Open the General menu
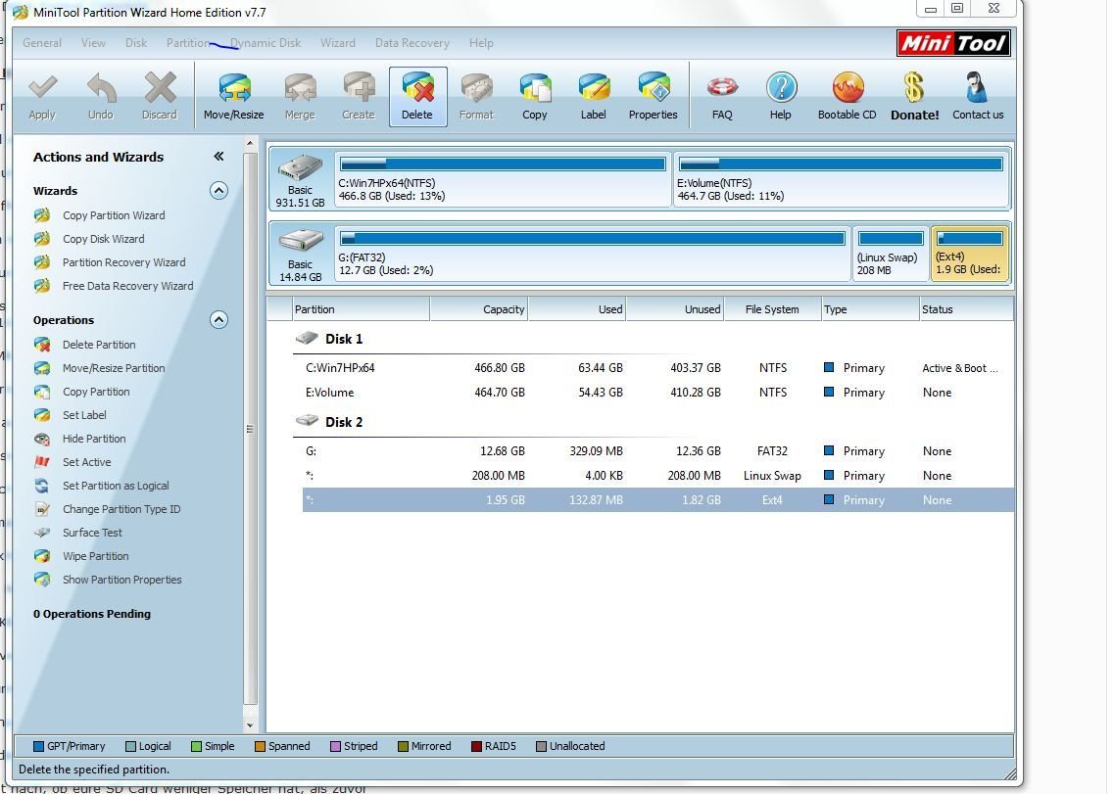This screenshot has height=794, width=1114. click(42, 43)
